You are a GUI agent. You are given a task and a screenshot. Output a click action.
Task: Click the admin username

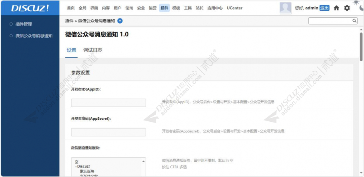click(x=312, y=8)
